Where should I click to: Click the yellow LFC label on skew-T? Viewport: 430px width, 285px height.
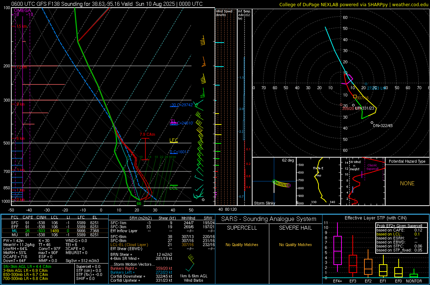click(173, 140)
